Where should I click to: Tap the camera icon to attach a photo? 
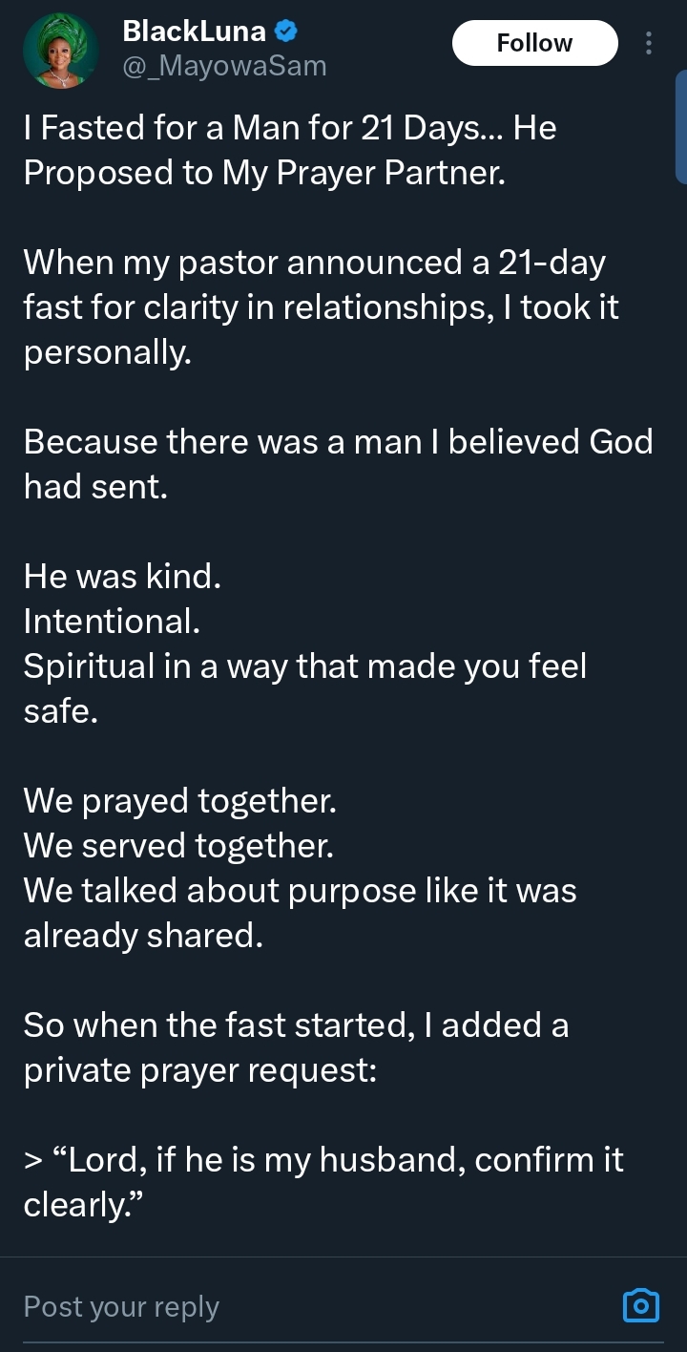(x=640, y=1304)
